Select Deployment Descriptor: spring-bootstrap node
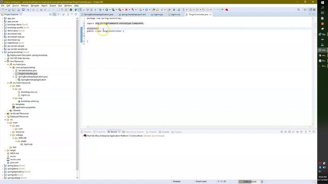 29,55
